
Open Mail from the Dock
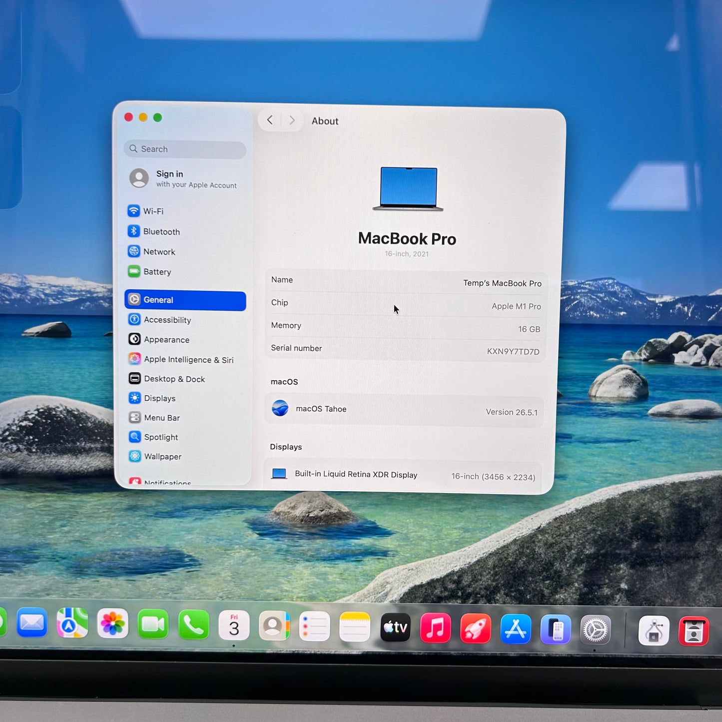[32, 623]
